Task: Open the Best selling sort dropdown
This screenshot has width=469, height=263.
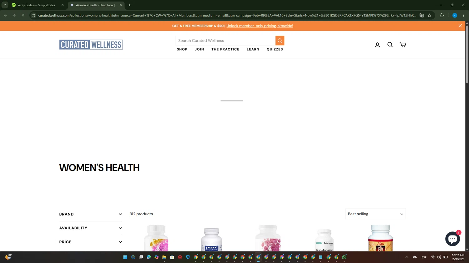Action: [375, 214]
